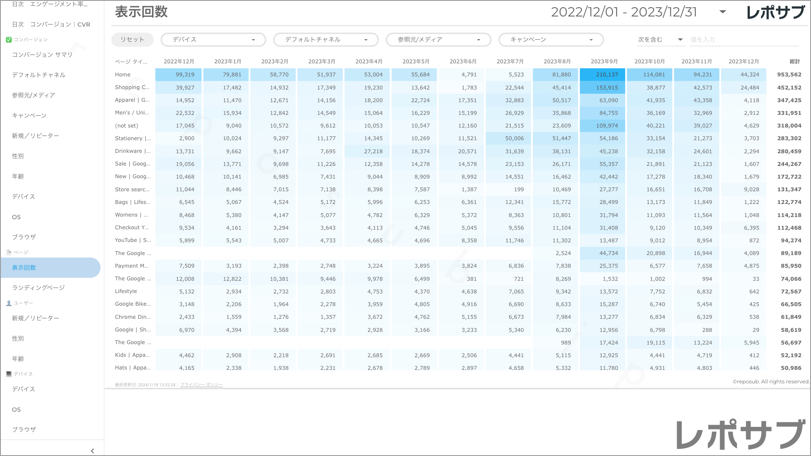Screen dimensions: 811x456
Task: Click the page section document icon
Action: click(x=8, y=252)
